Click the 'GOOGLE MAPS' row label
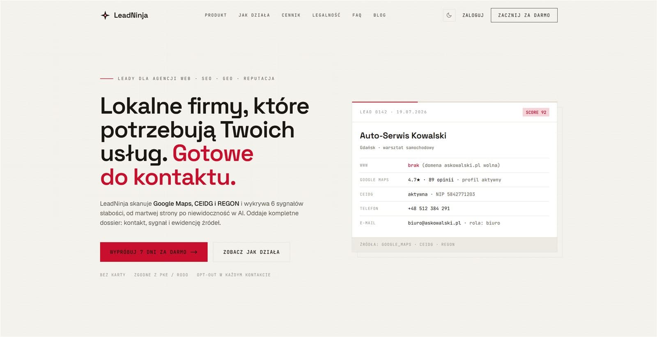 [x=374, y=180]
